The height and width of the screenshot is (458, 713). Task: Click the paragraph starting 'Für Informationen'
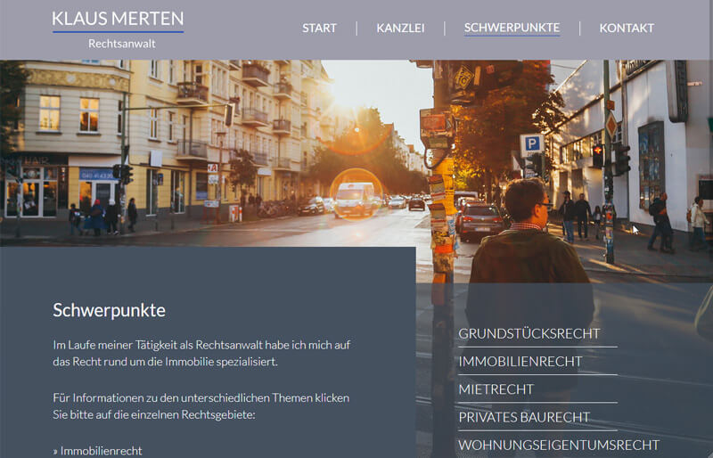[201, 406]
